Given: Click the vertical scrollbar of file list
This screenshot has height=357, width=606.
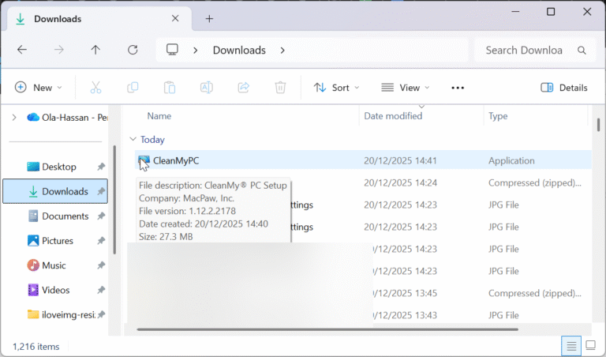Looking at the screenshot, I should click(598, 125).
